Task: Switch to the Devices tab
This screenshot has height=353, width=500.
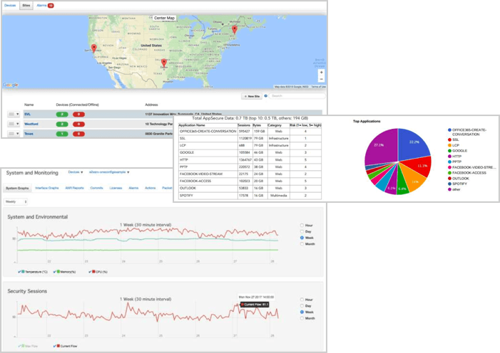Action: (x=10, y=6)
